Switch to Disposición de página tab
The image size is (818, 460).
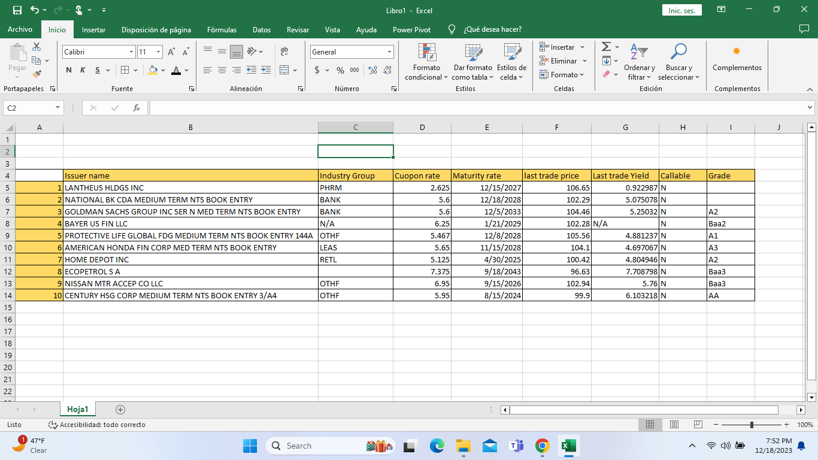[x=156, y=30]
